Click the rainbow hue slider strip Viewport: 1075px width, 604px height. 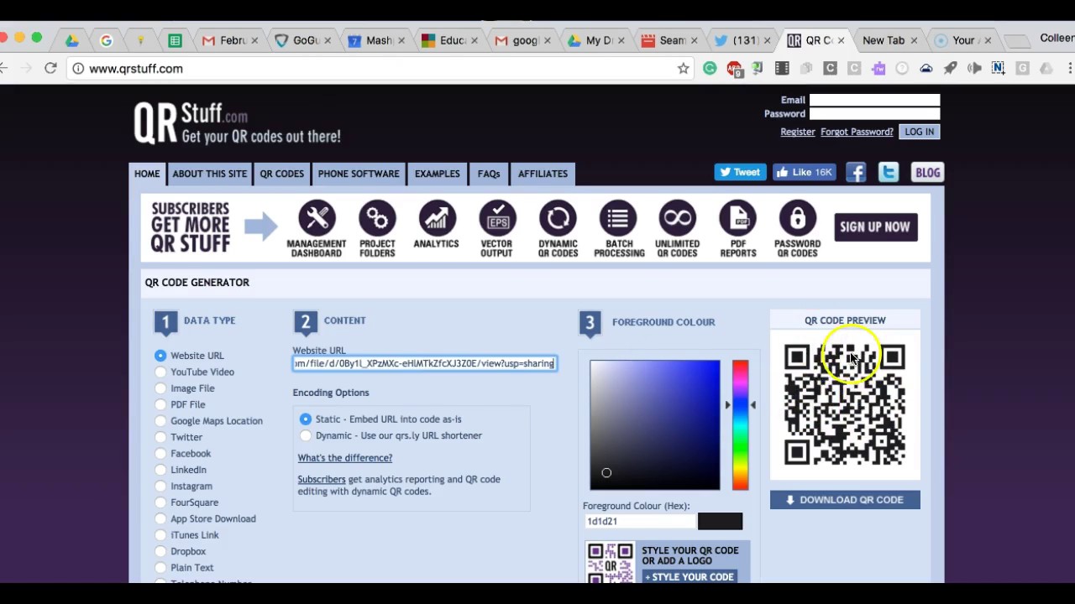pos(740,424)
